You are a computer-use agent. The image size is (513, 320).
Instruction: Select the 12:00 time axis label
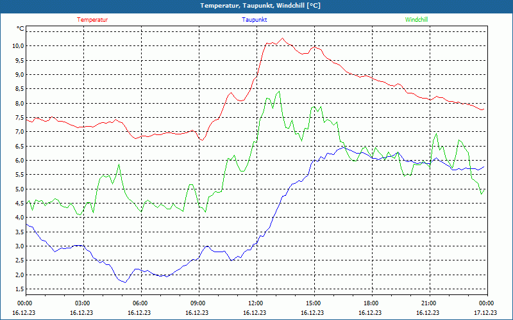[256, 303]
